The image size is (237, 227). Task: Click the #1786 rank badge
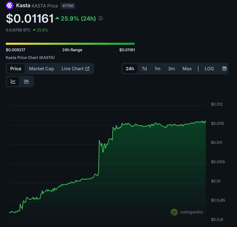click(68, 6)
